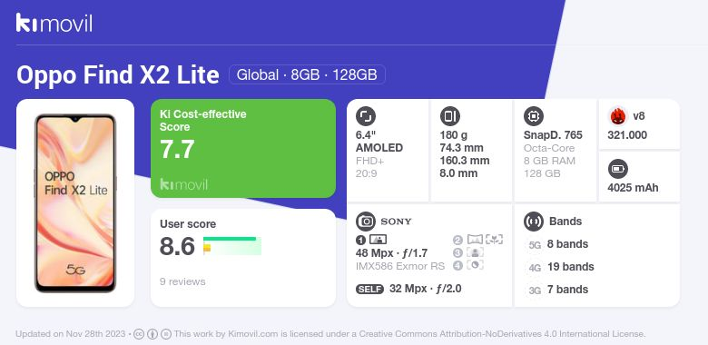Click the battery capacity icon

pos(617,170)
